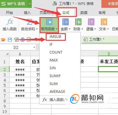Image resolution: width=118 pixels, height=115 pixels.
Task: Expand the 财务 dropdown arrow
Action: 82,29
